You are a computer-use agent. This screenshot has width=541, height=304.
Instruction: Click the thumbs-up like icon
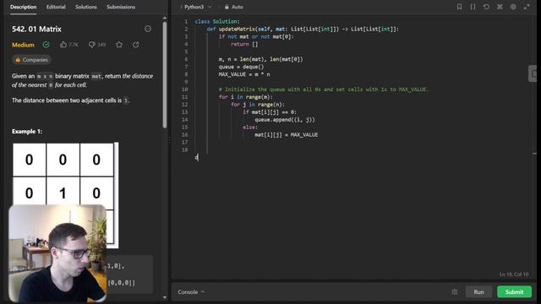pyautogui.click(x=63, y=45)
